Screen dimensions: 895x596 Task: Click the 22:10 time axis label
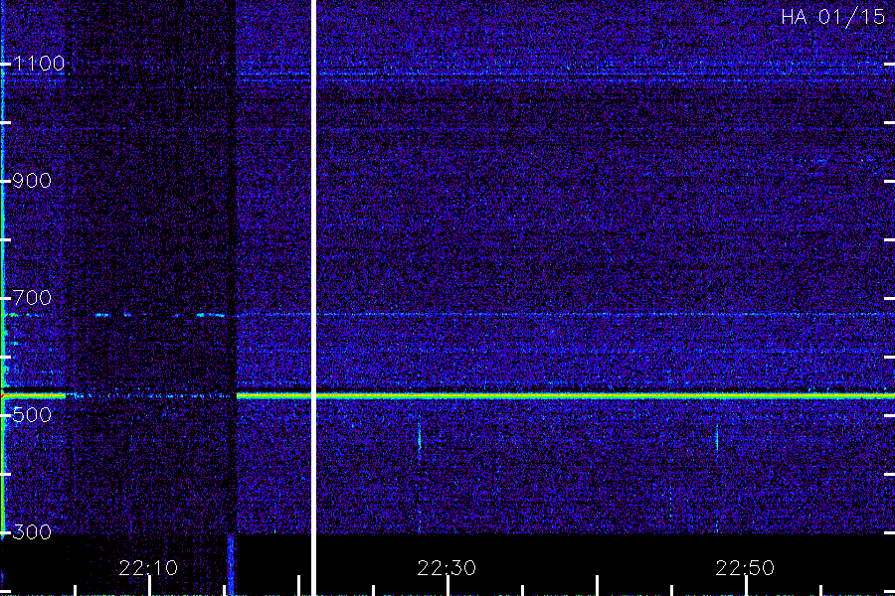pyautogui.click(x=148, y=568)
